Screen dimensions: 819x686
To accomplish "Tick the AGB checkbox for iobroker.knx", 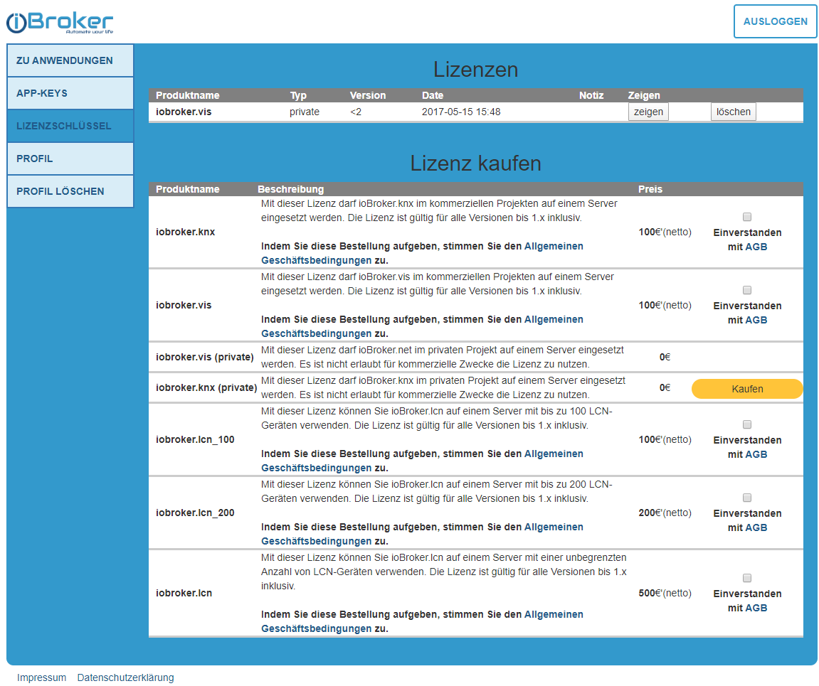I will point(747,217).
